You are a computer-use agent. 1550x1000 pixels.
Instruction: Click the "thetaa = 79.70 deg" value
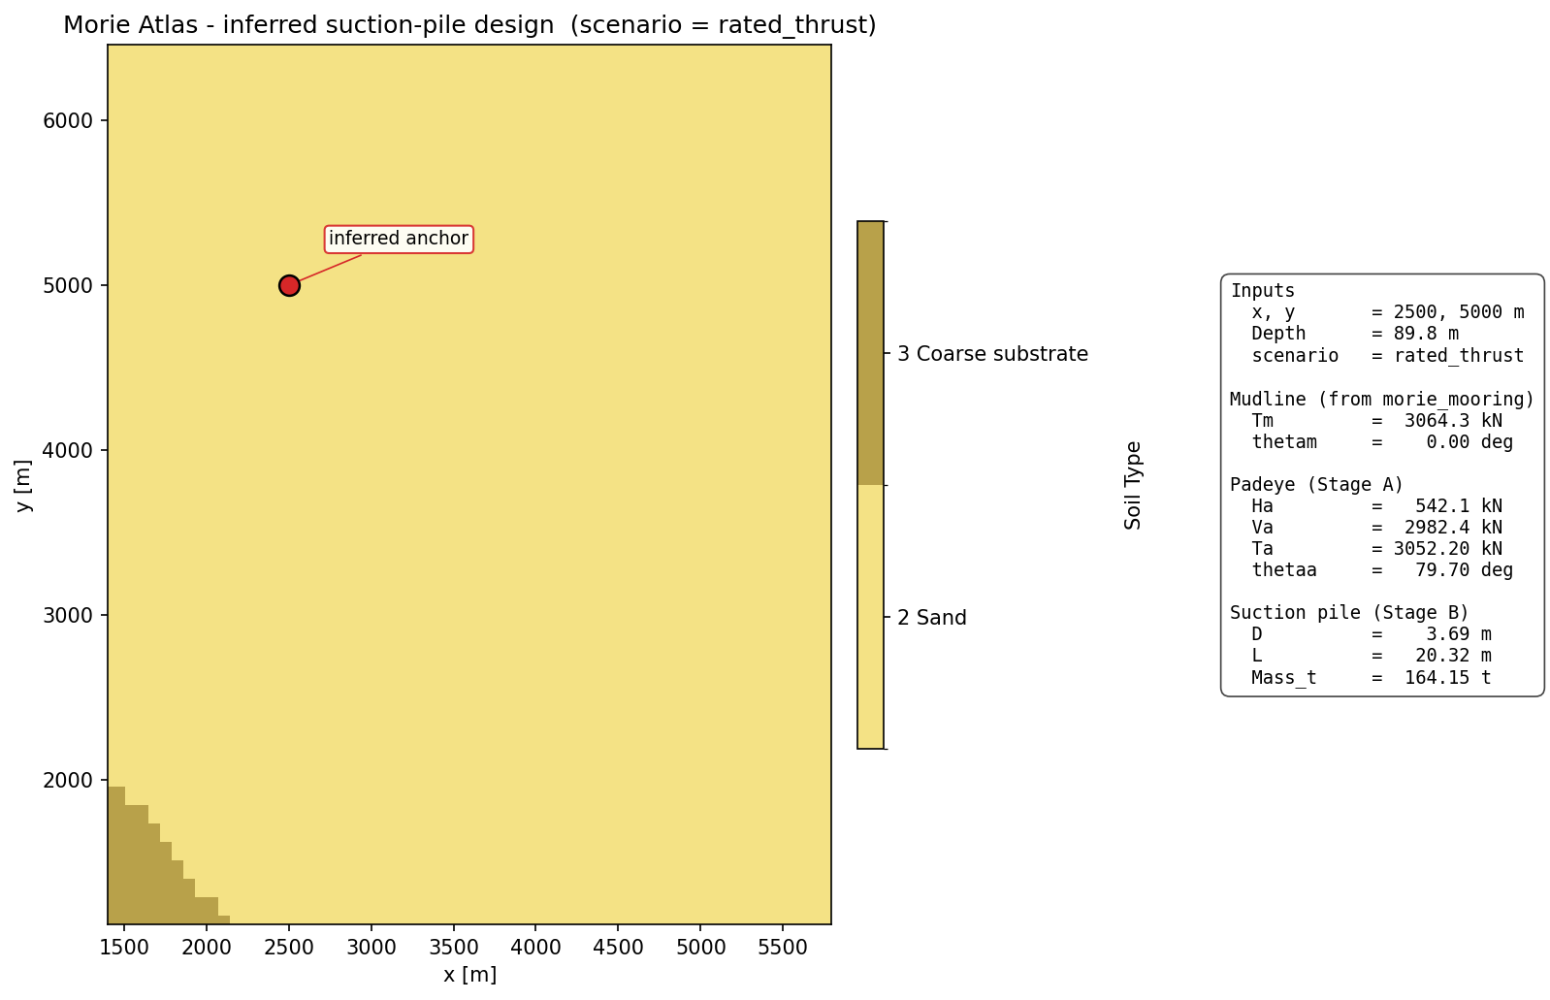[x=1381, y=570]
